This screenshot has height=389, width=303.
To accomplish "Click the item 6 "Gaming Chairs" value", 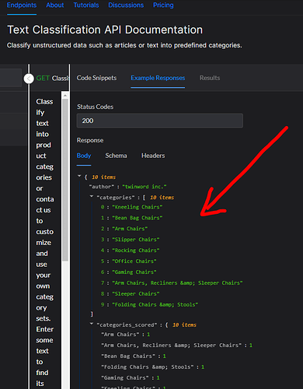I will (x=134, y=272).
